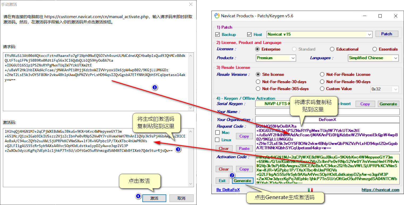
Task: Click the 激活 button in the dialog
Action: coord(154,198)
